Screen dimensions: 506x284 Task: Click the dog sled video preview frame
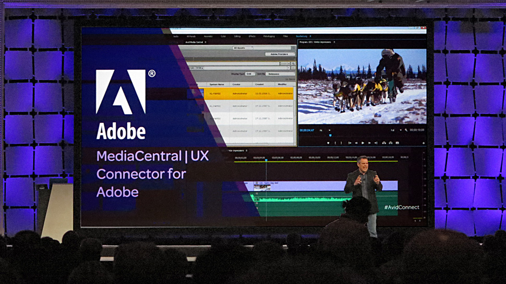(x=362, y=87)
